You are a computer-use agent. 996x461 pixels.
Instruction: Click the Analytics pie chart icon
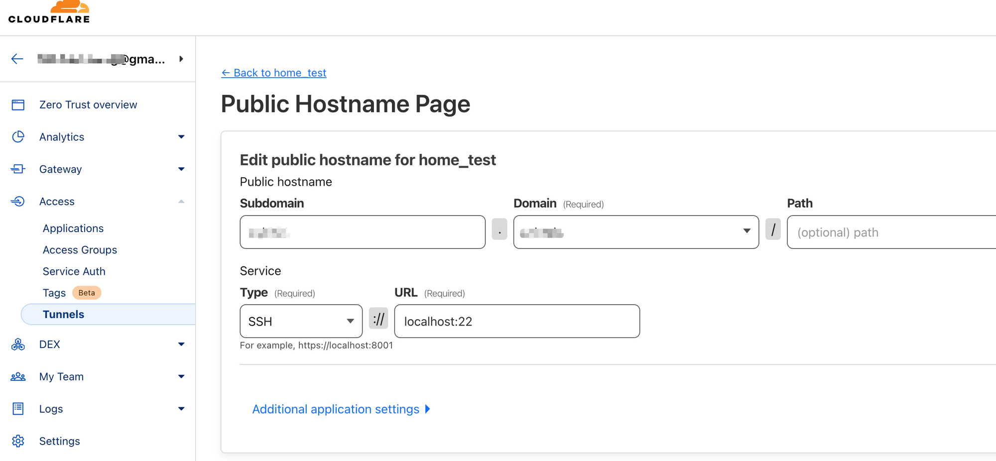coord(18,137)
